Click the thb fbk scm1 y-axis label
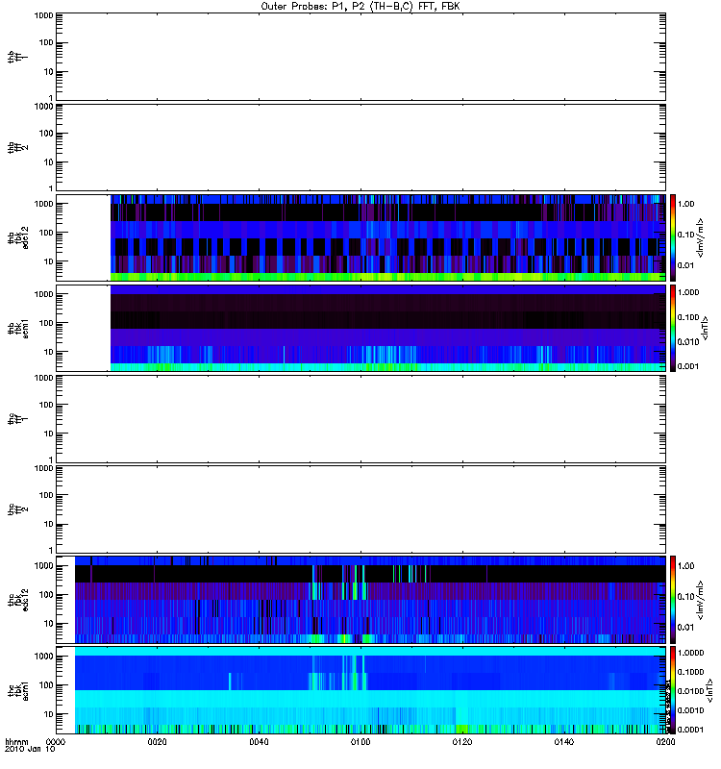 coord(18,328)
